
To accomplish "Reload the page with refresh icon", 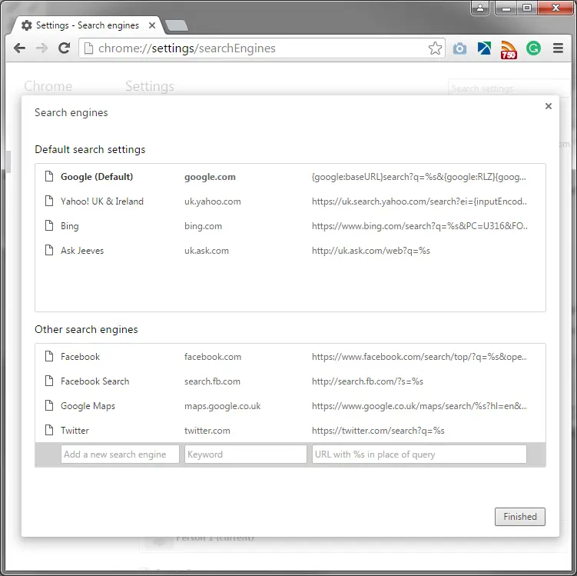I will pyautogui.click(x=65, y=48).
